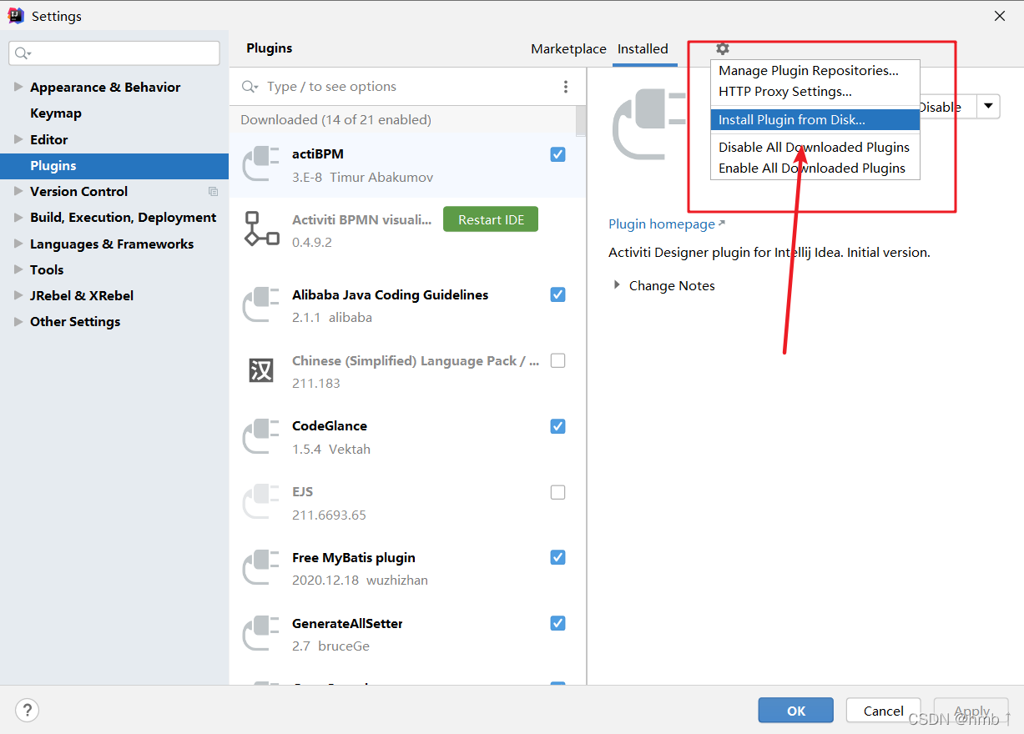The height and width of the screenshot is (734, 1024).
Task: Click the plugin search magnifier icon
Action: click(x=250, y=87)
